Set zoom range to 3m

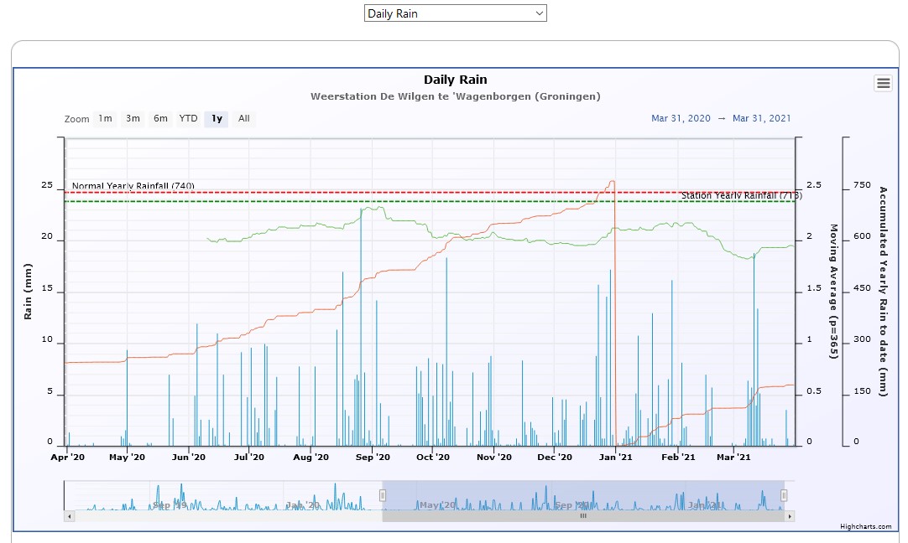tap(133, 119)
